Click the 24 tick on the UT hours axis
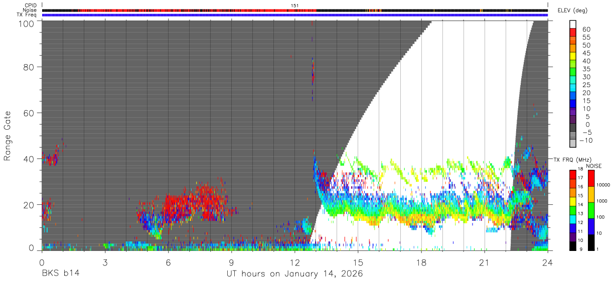616x284 pixels. [x=547, y=262]
